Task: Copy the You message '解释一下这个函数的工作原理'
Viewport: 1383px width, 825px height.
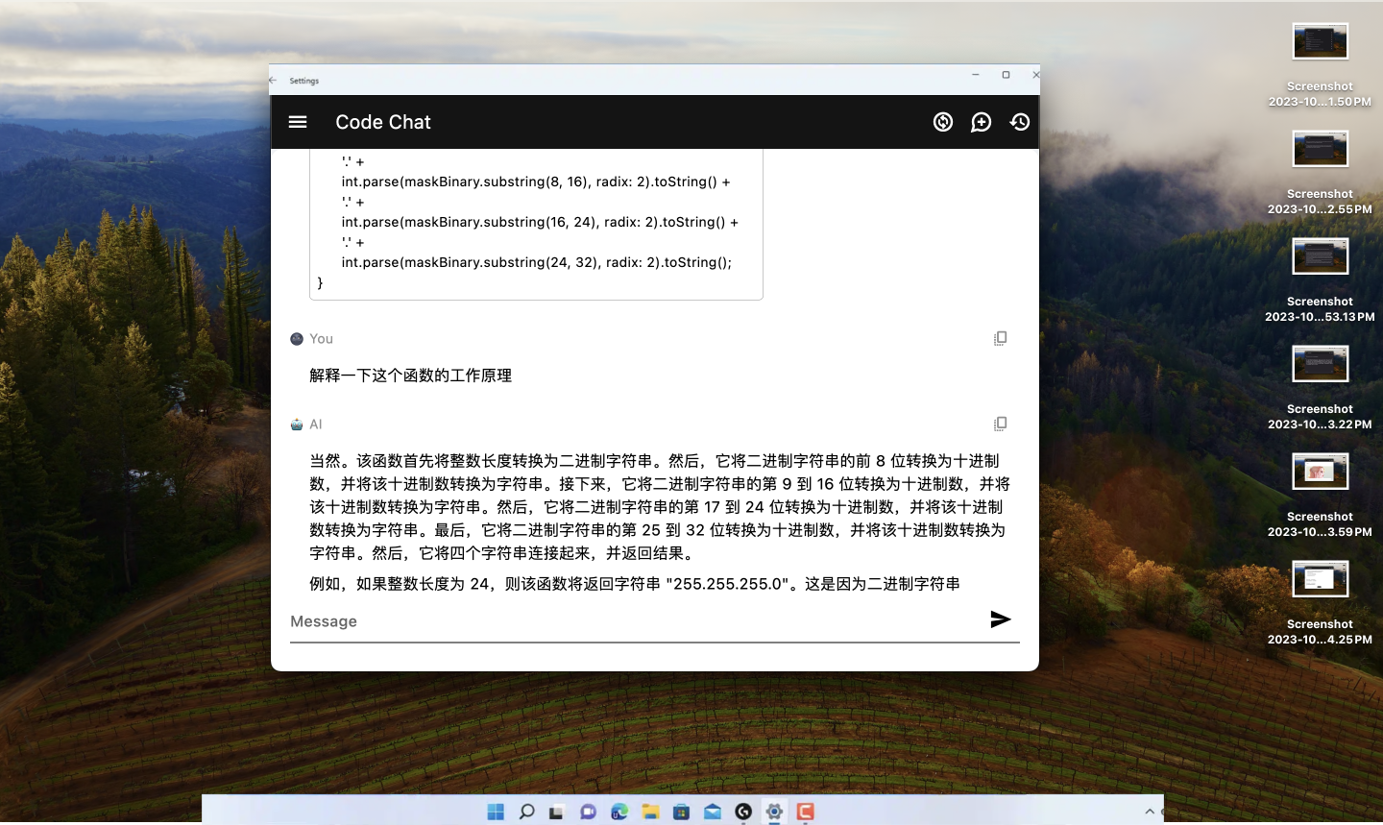Action: pyautogui.click(x=1001, y=338)
